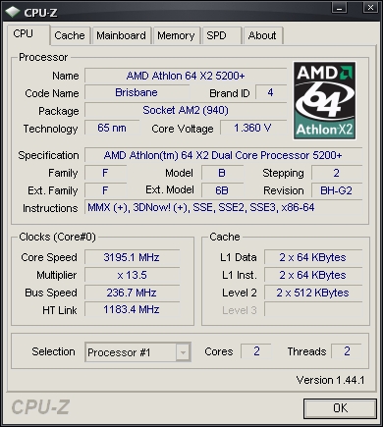This screenshot has width=383, height=427.
Task: Click the Specification field
Action: tap(223, 155)
